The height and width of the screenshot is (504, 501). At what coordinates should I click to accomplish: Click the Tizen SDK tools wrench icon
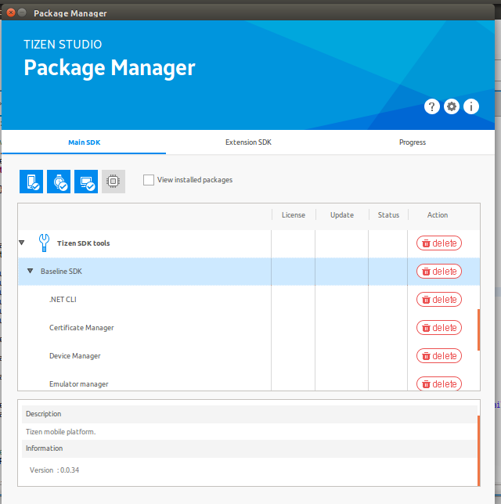(x=44, y=243)
